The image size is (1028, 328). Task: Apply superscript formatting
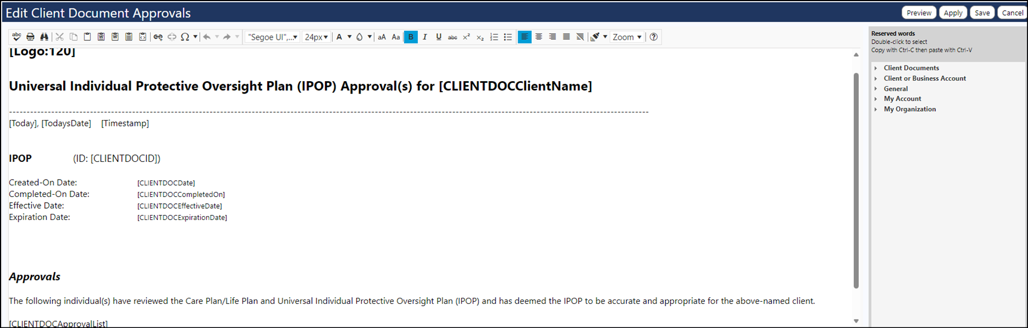click(466, 37)
